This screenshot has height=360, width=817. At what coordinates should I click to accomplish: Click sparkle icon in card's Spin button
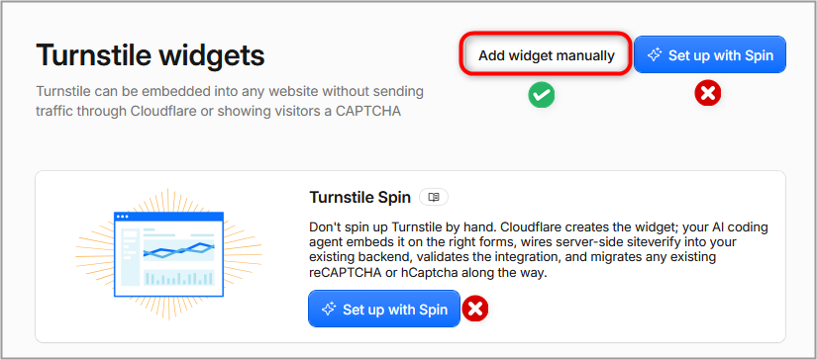click(x=329, y=310)
